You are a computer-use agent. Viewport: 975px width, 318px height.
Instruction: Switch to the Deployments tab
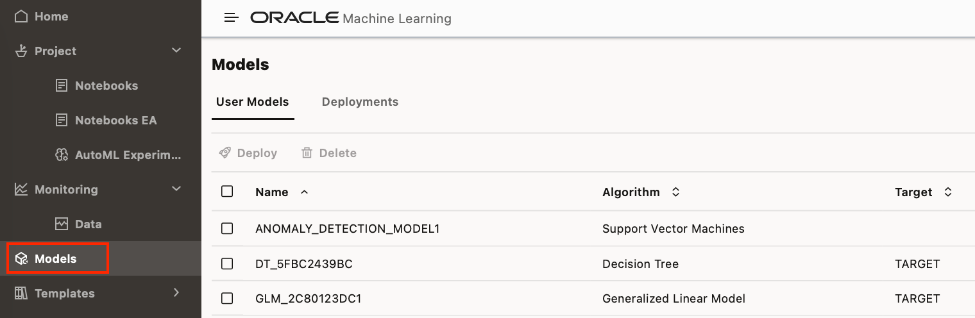pos(360,102)
